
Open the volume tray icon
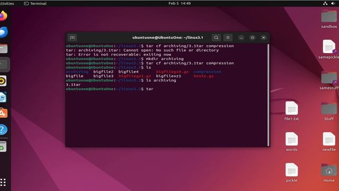click(333, 4)
